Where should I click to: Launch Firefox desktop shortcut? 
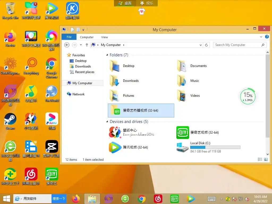point(10,38)
